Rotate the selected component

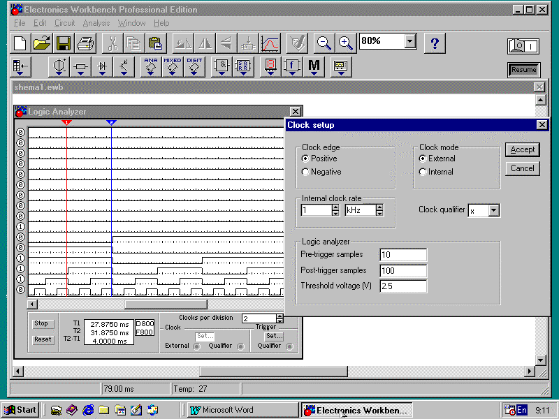coord(183,43)
